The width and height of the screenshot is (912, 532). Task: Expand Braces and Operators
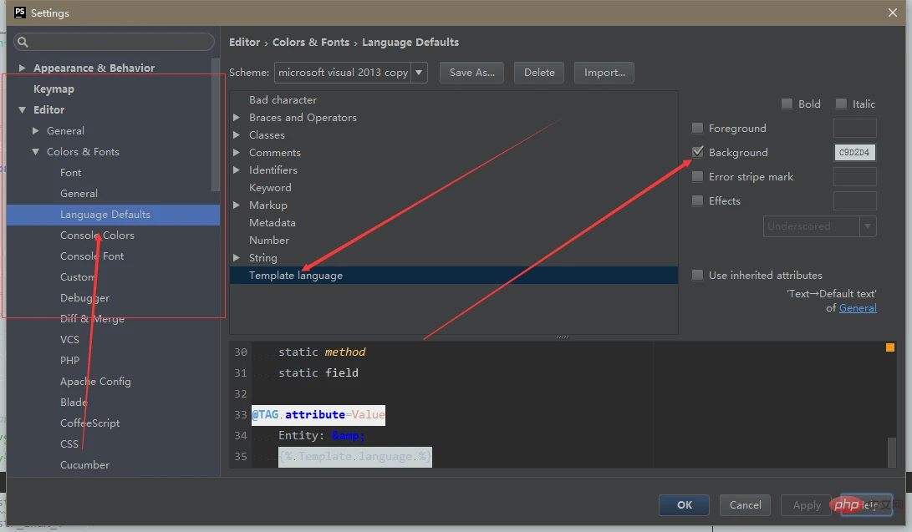pyautogui.click(x=237, y=117)
